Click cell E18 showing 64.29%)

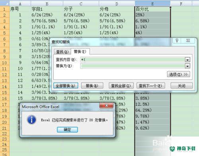[152, 110]
